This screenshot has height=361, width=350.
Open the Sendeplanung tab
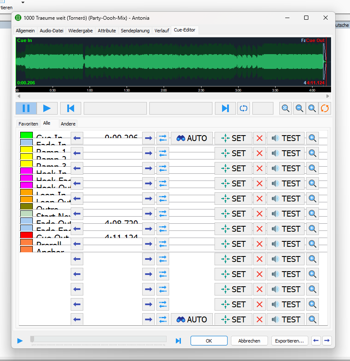click(135, 31)
